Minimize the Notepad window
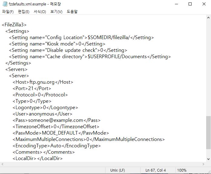Image resolution: width=211 pixels, height=174 pixels. click(x=176, y=4)
